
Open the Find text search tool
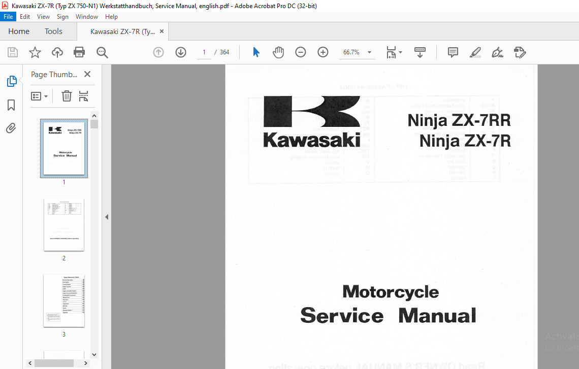102,52
